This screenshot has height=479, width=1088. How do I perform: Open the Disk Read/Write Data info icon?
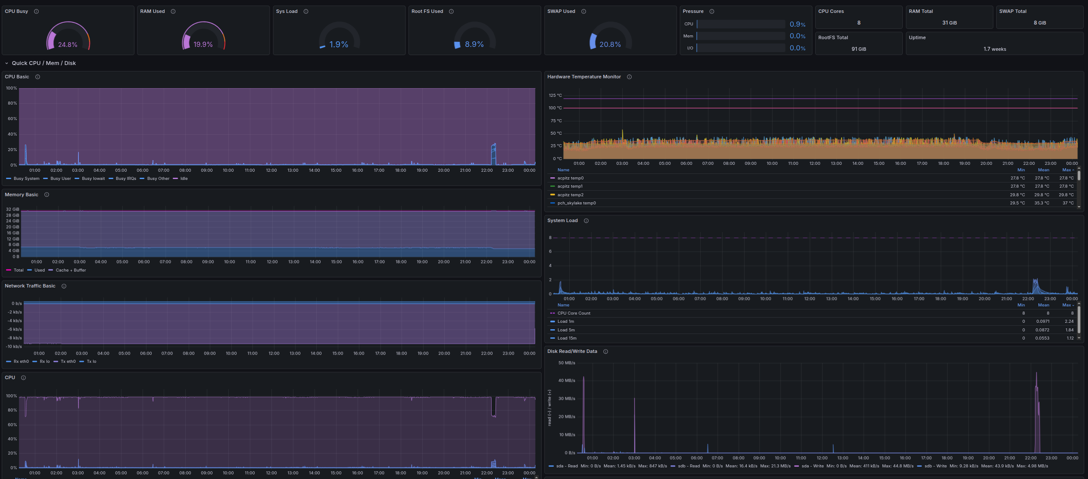[x=606, y=351]
